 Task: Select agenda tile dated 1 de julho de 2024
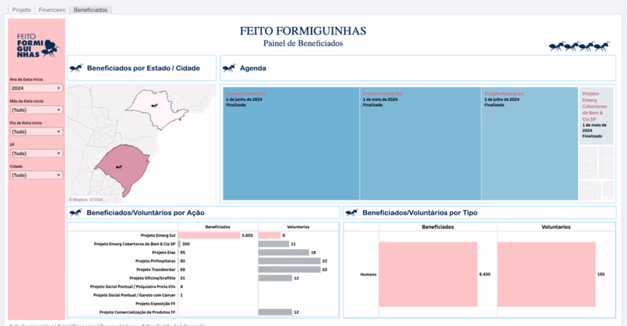[x=530, y=144]
